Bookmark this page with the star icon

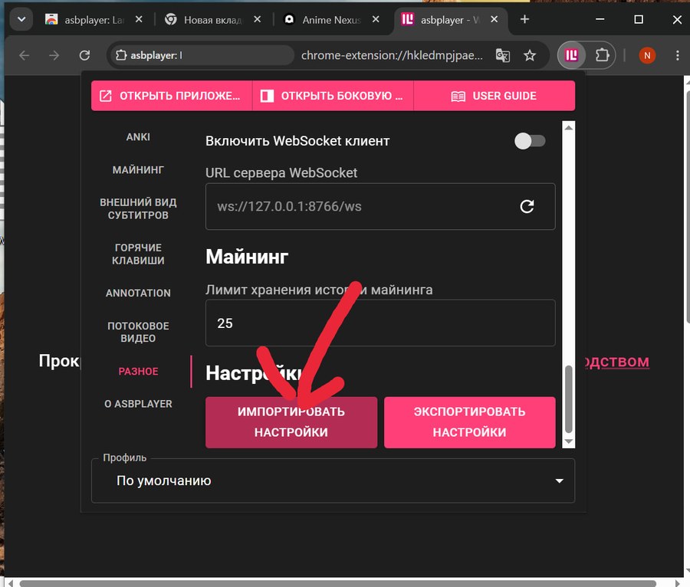point(530,55)
